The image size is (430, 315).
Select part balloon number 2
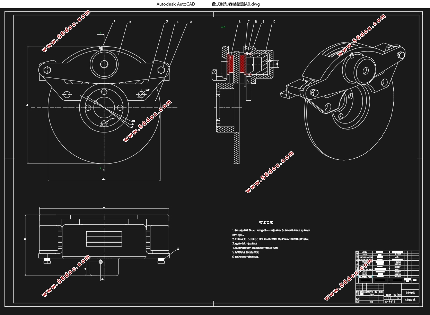point(130,21)
